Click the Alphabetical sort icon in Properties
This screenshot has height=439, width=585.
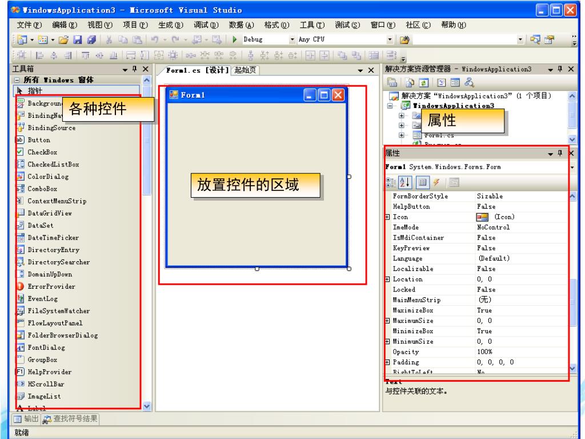[406, 182]
